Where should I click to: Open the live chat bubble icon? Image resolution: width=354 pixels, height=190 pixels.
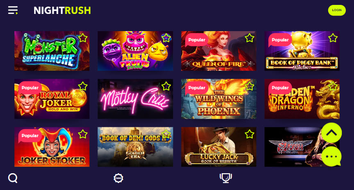point(331,156)
